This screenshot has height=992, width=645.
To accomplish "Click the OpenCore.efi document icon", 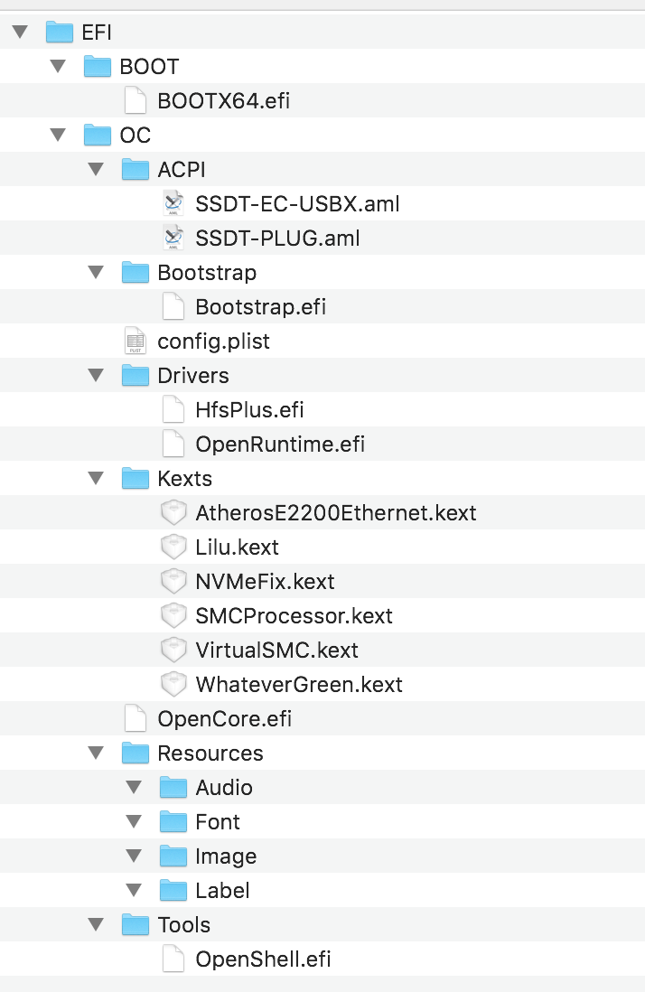I will click(x=135, y=719).
